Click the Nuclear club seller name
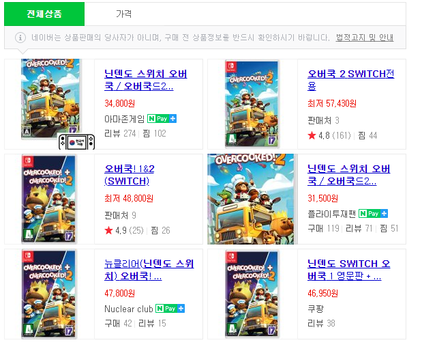 tap(129, 309)
